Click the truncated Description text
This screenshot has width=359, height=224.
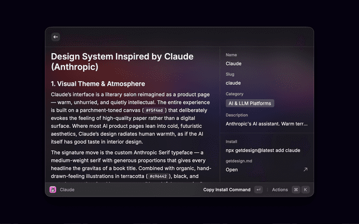click(267, 124)
